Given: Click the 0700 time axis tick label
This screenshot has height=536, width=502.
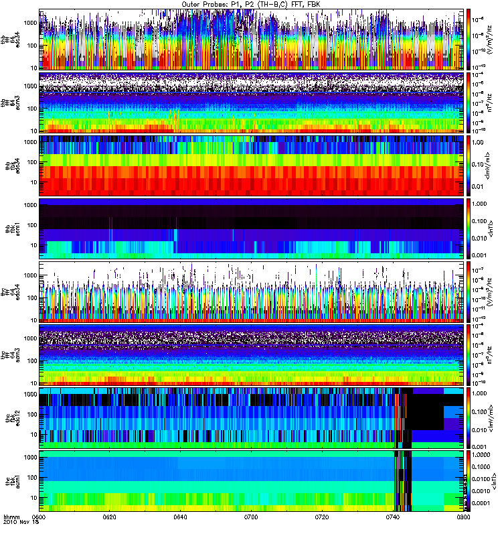Looking at the screenshot, I should [x=251, y=517].
